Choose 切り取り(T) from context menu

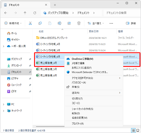(94, 99)
